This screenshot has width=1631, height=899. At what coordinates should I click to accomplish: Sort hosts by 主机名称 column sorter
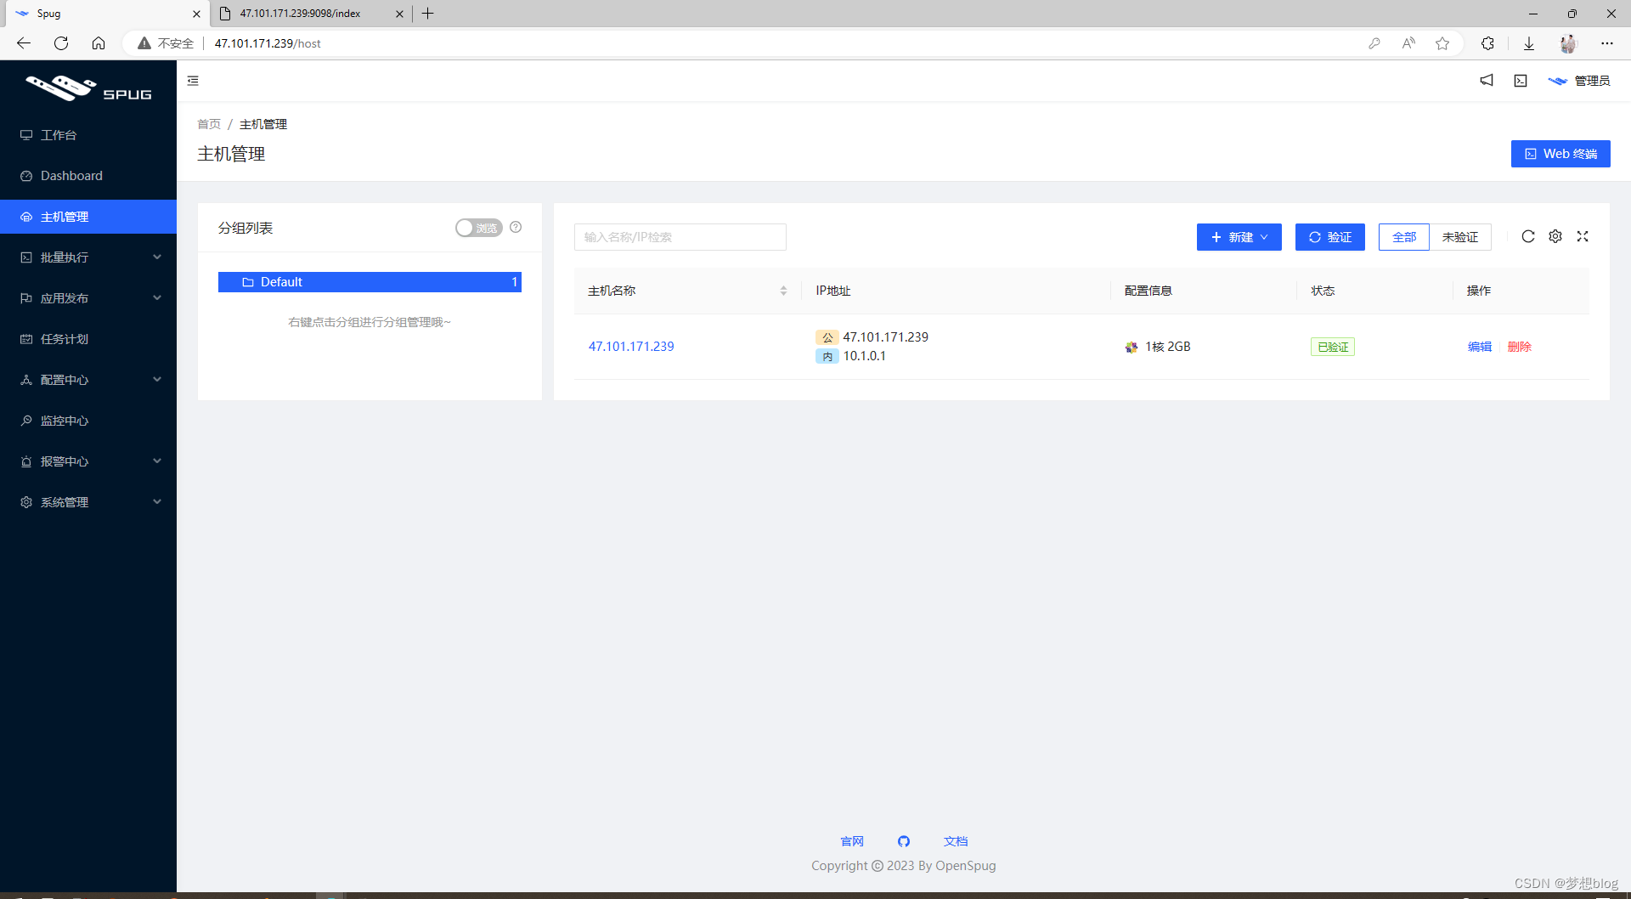(x=783, y=291)
